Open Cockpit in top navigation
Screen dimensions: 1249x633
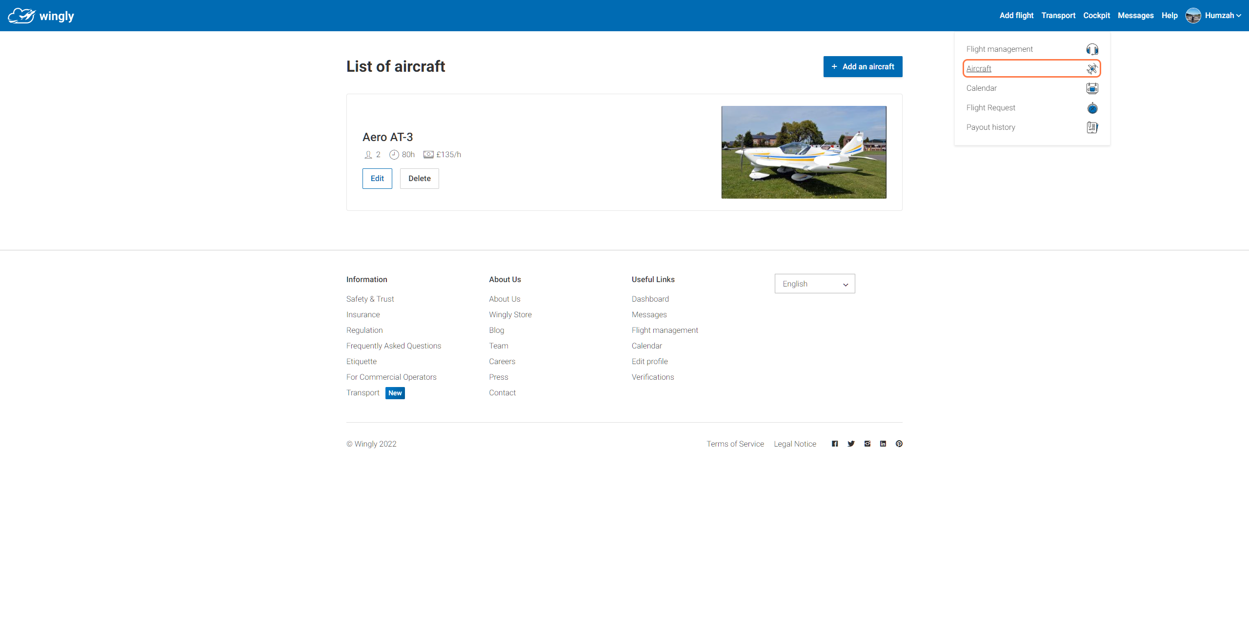[1096, 16]
